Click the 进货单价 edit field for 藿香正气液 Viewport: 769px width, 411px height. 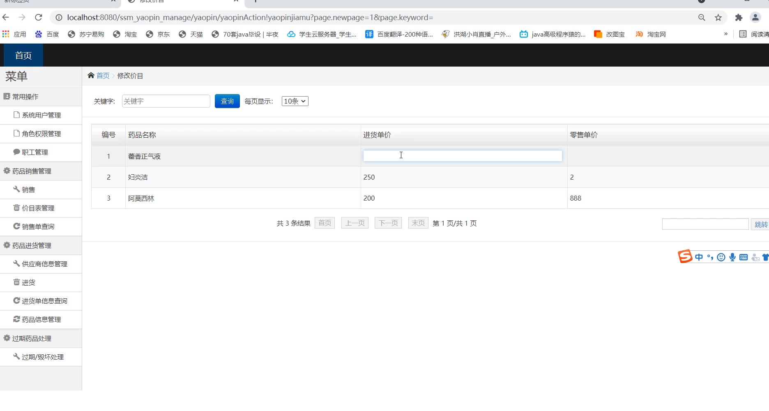point(463,156)
